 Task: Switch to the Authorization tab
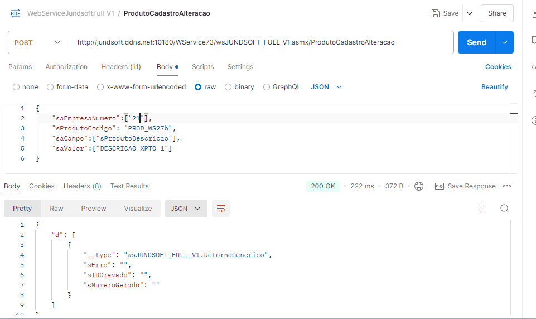pos(66,67)
